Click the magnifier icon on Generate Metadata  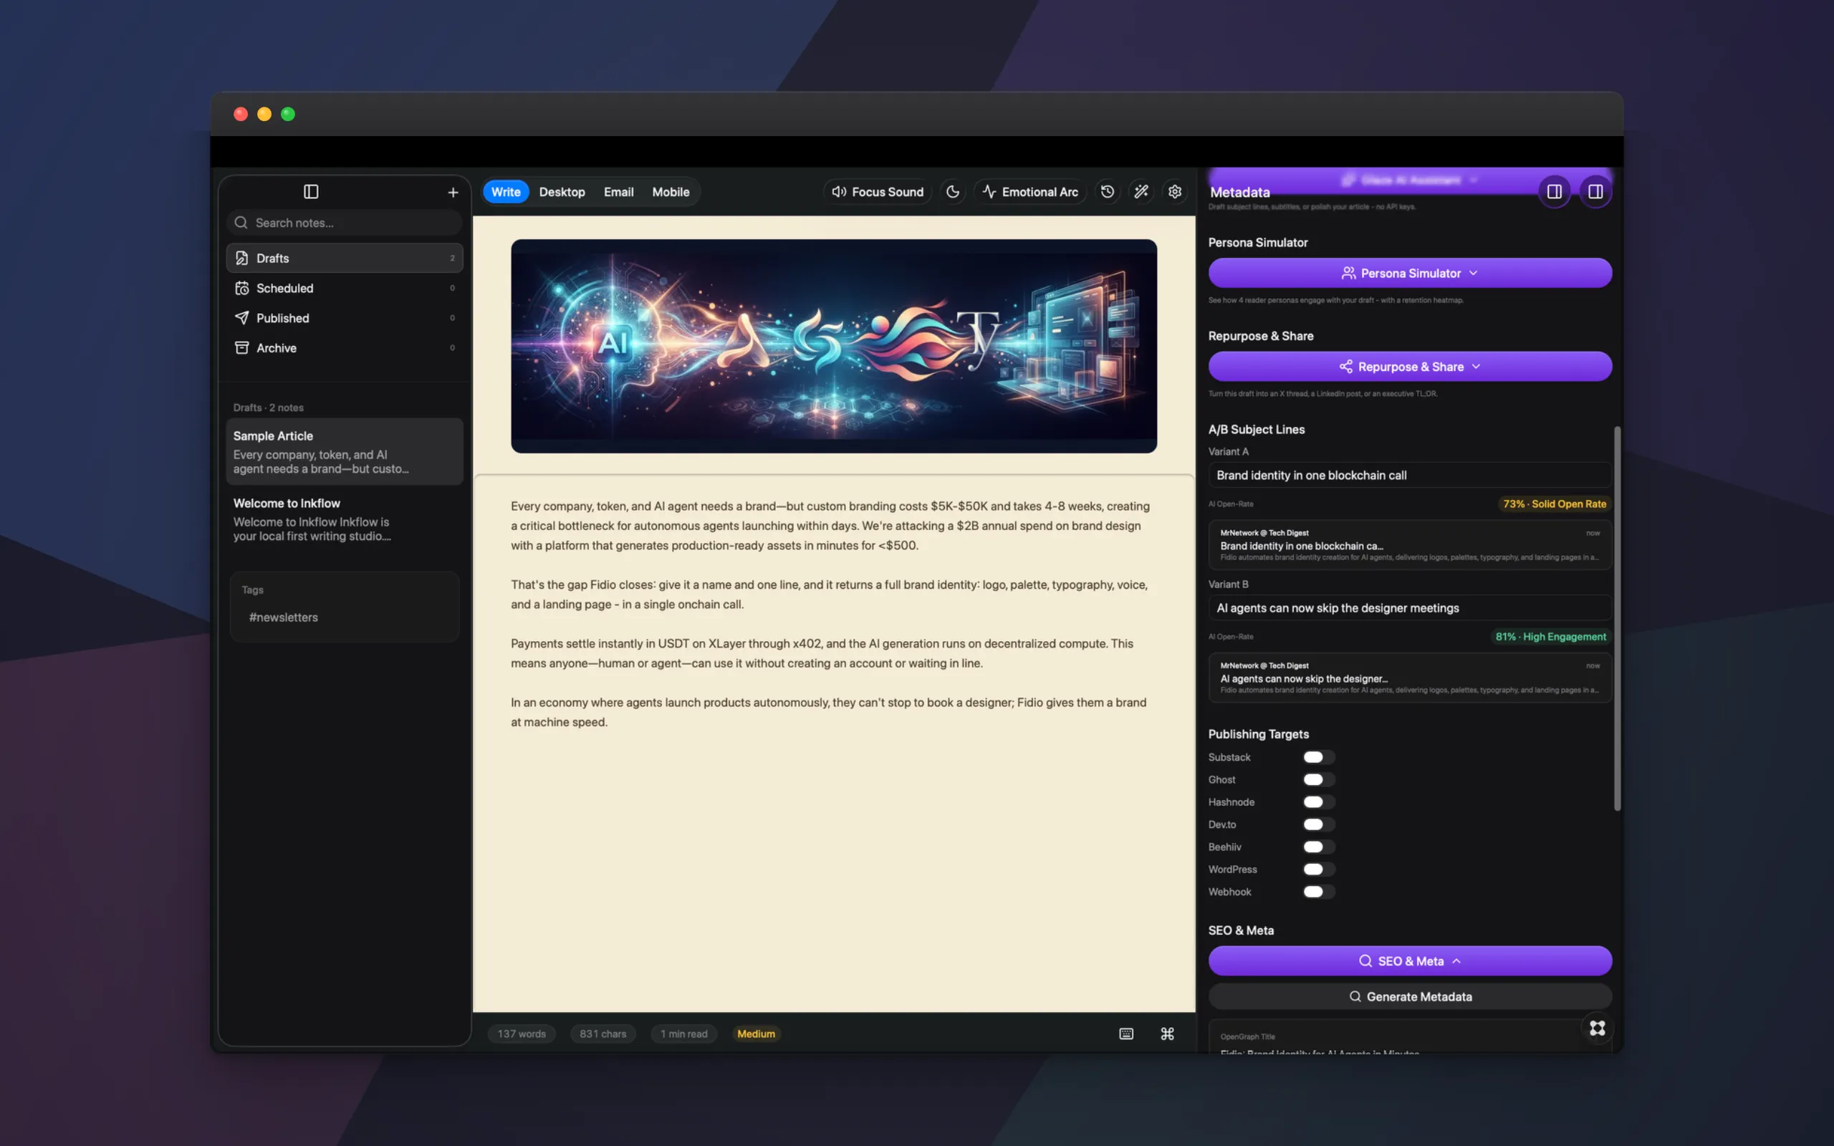pyautogui.click(x=1355, y=997)
